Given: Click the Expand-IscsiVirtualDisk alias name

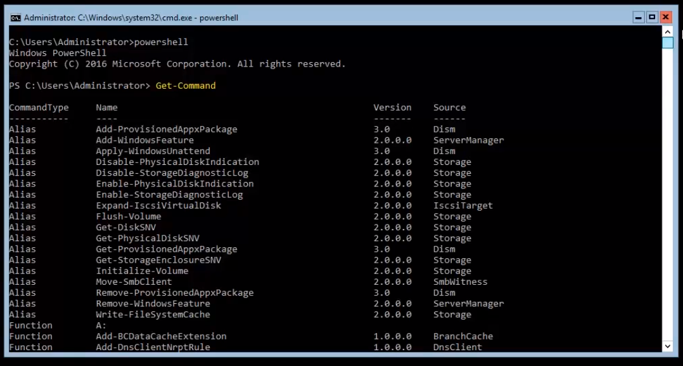Looking at the screenshot, I should (158, 206).
